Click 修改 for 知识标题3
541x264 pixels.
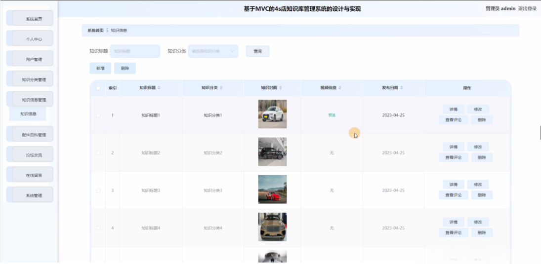pos(478,185)
